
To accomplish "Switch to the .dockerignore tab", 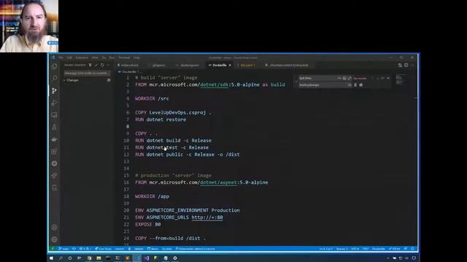I will tap(190, 65).
